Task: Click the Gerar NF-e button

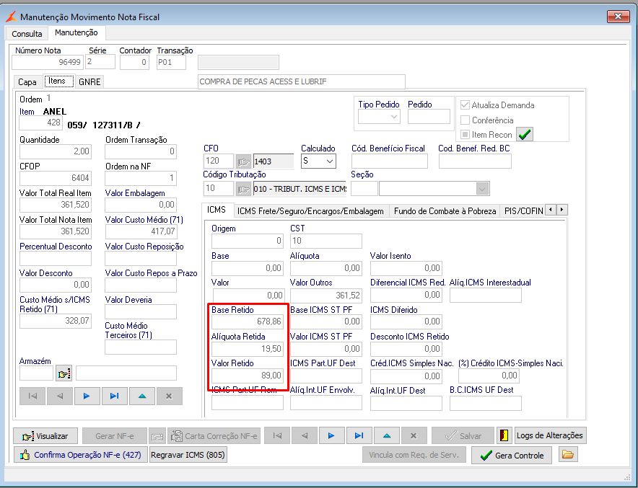Action: click(x=114, y=436)
